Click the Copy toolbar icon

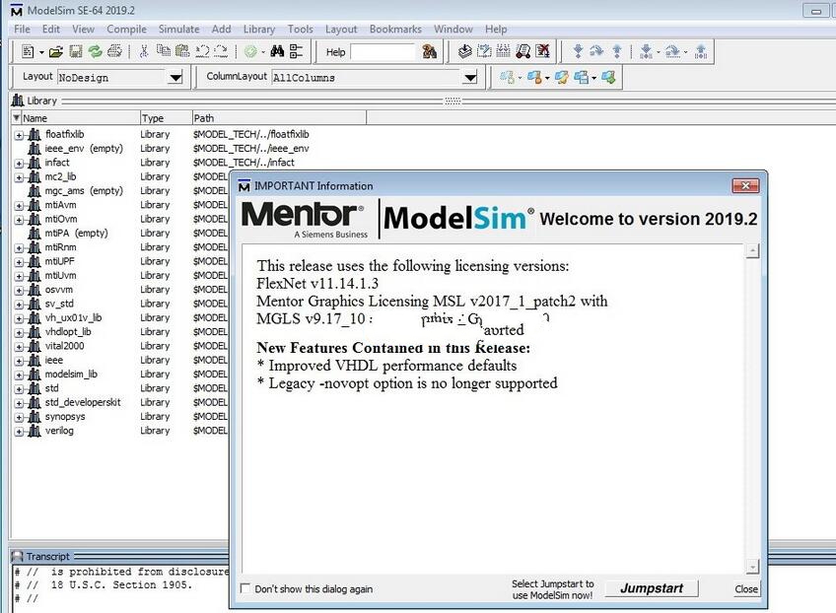point(163,51)
